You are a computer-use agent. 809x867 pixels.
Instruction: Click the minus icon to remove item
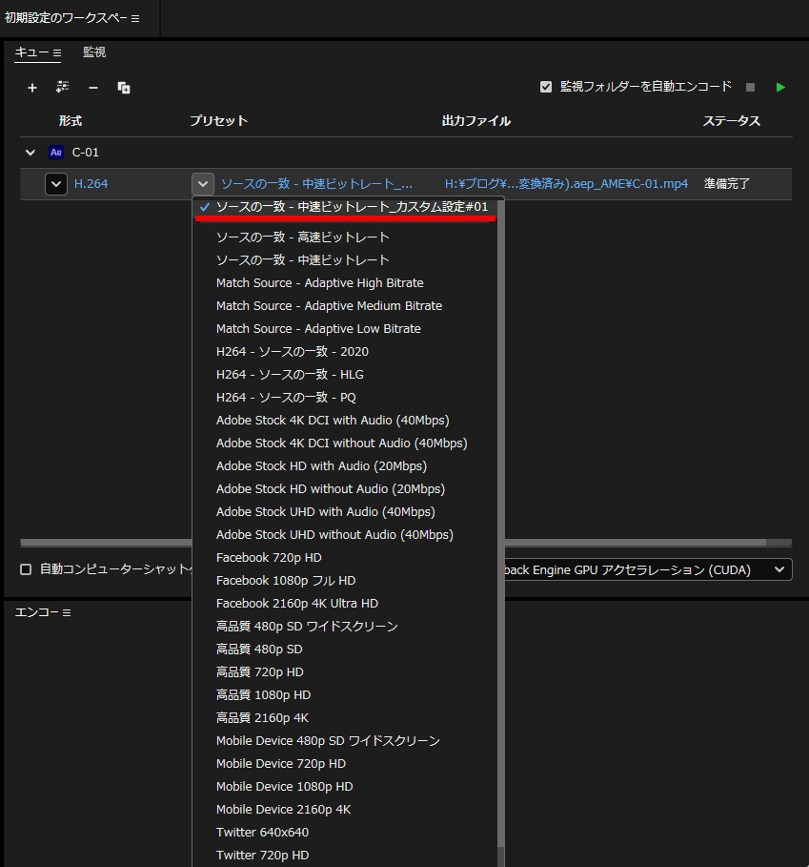(x=93, y=88)
